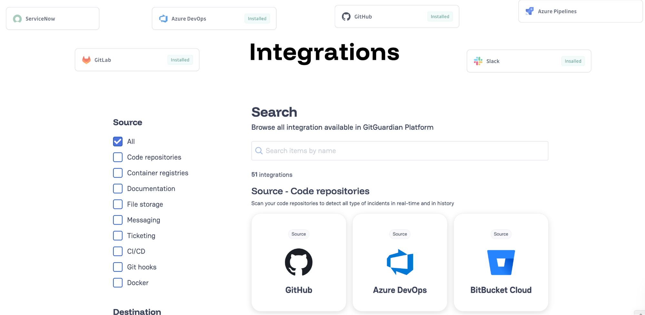Tick the Container registries checkbox
The width and height of the screenshot is (645, 315).
[x=118, y=173]
